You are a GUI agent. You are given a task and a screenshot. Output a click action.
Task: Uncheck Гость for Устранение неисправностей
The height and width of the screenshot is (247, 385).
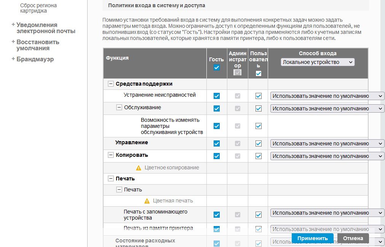coord(217,96)
